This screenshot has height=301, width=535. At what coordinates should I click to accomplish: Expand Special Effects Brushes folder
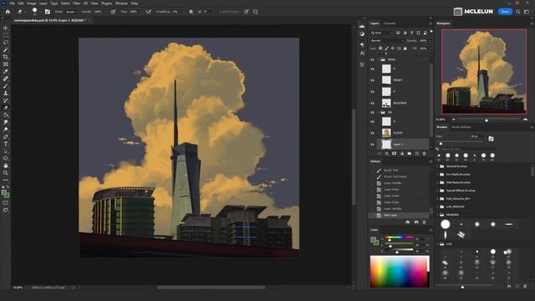438,191
